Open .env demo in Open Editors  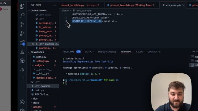(x=43, y=15)
